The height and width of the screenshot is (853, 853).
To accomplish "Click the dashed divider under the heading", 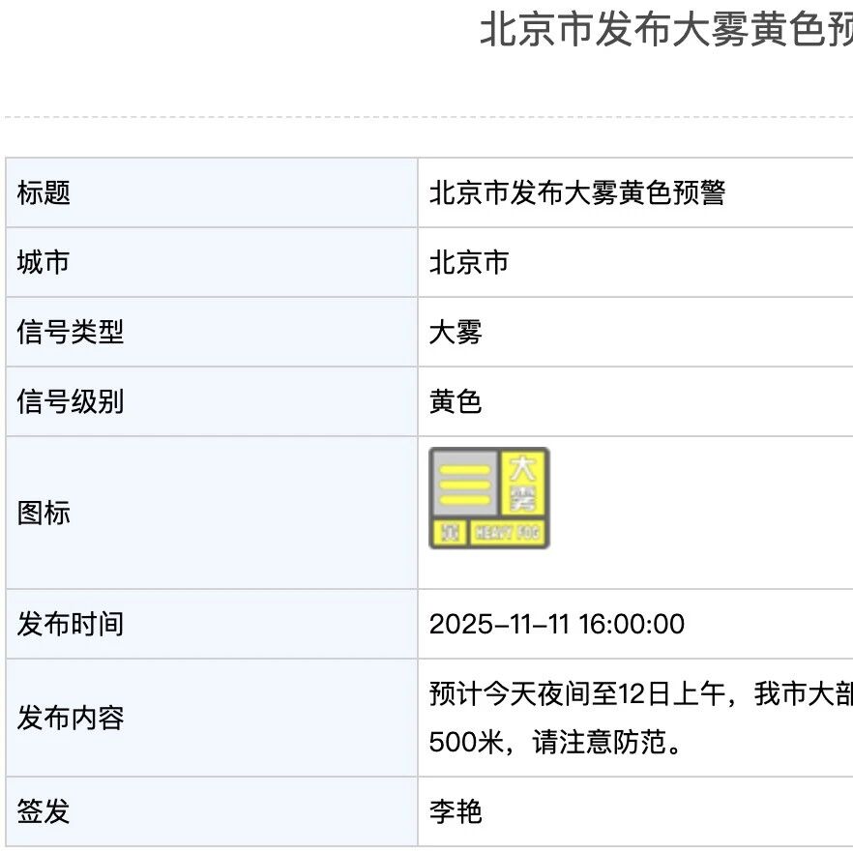I will [x=428, y=116].
